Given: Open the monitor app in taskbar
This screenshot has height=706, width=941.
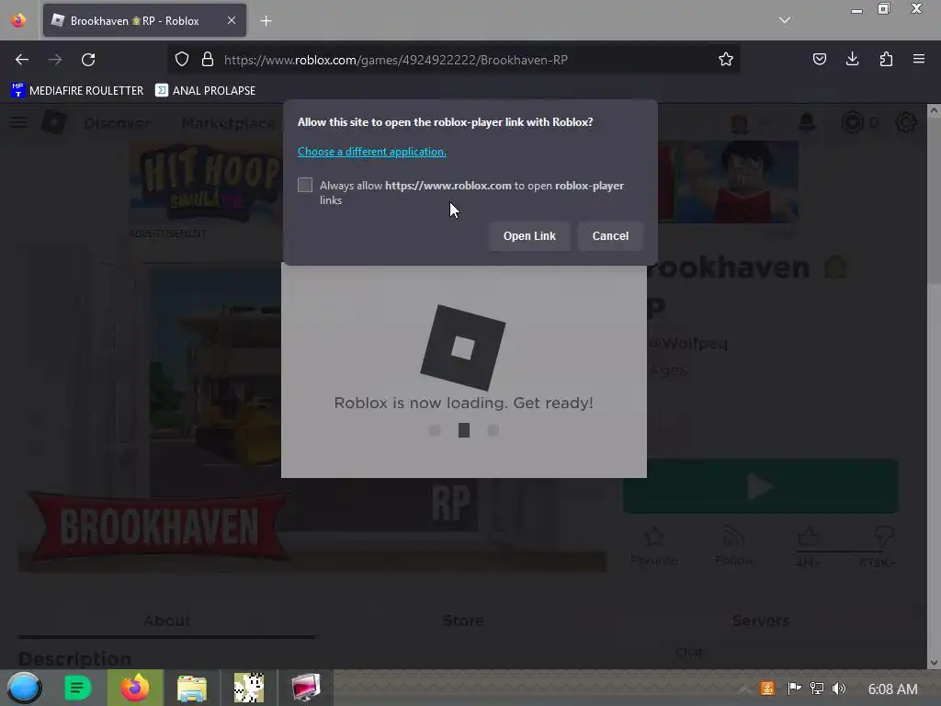Looking at the screenshot, I should [305, 688].
